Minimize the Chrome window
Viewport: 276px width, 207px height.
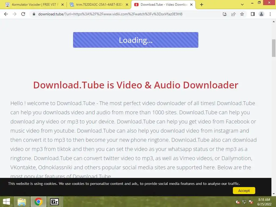point(252,3)
